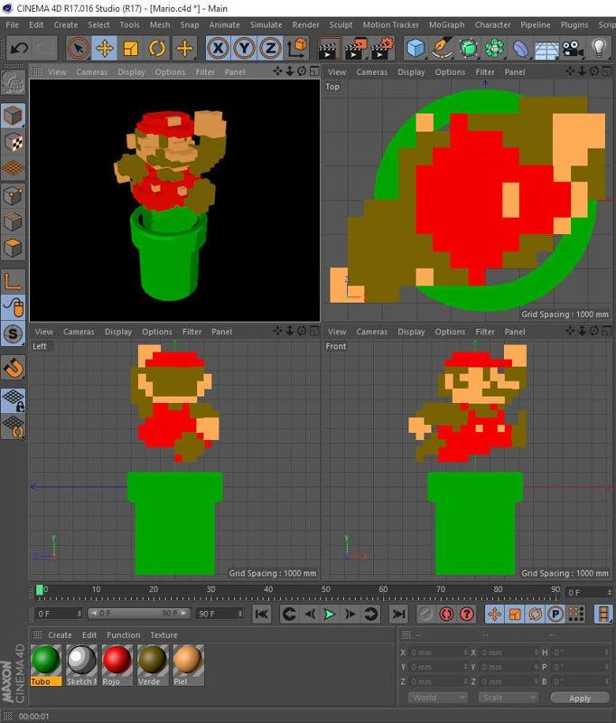Open the Simulate menu
This screenshot has width=616, height=723.
(266, 25)
